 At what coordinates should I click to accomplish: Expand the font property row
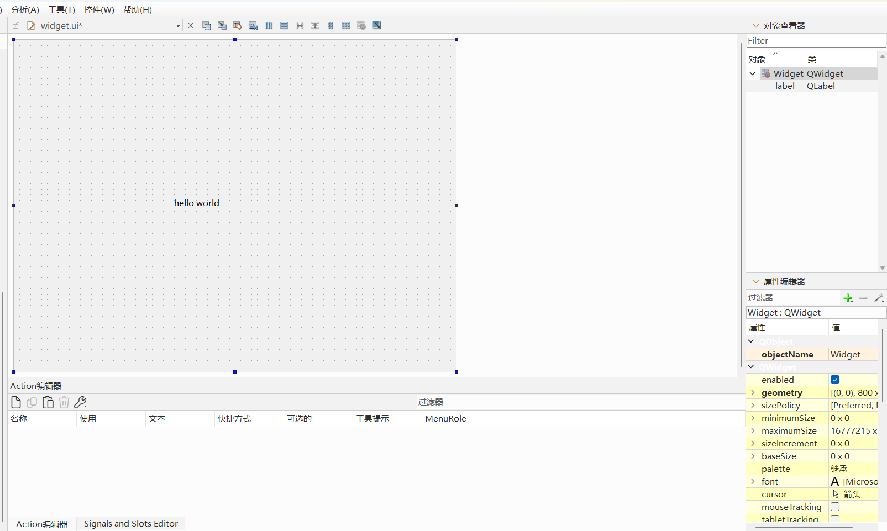pyautogui.click(x=753, y=481)
